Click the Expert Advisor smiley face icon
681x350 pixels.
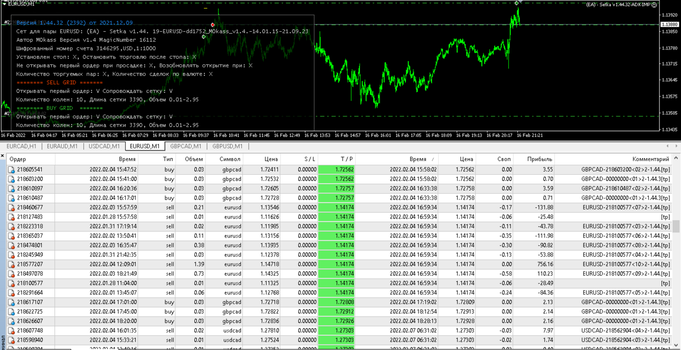654,5
